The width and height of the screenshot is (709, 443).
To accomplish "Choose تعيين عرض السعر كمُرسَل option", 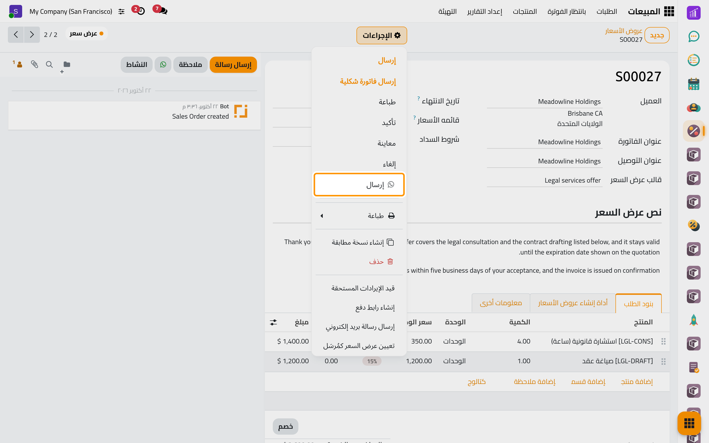I will [x=359, y=346].
